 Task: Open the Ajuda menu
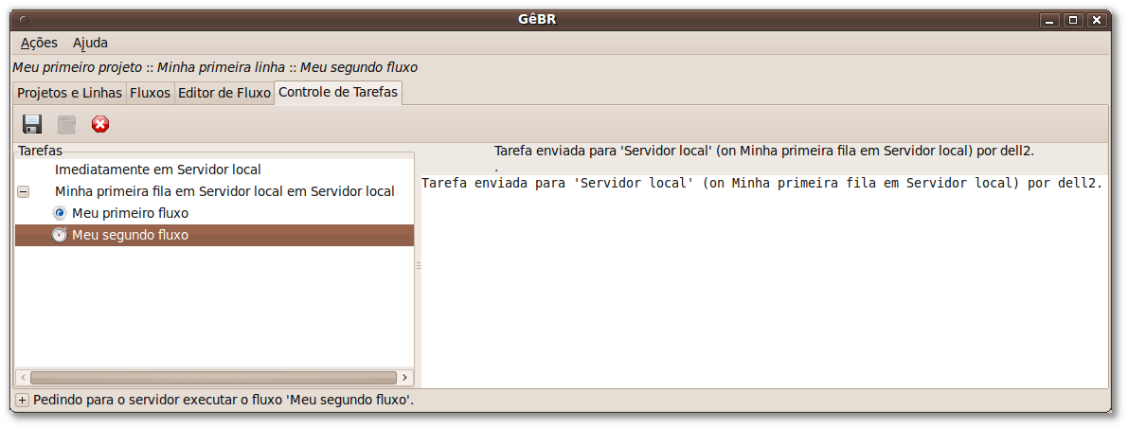(90, 44)
